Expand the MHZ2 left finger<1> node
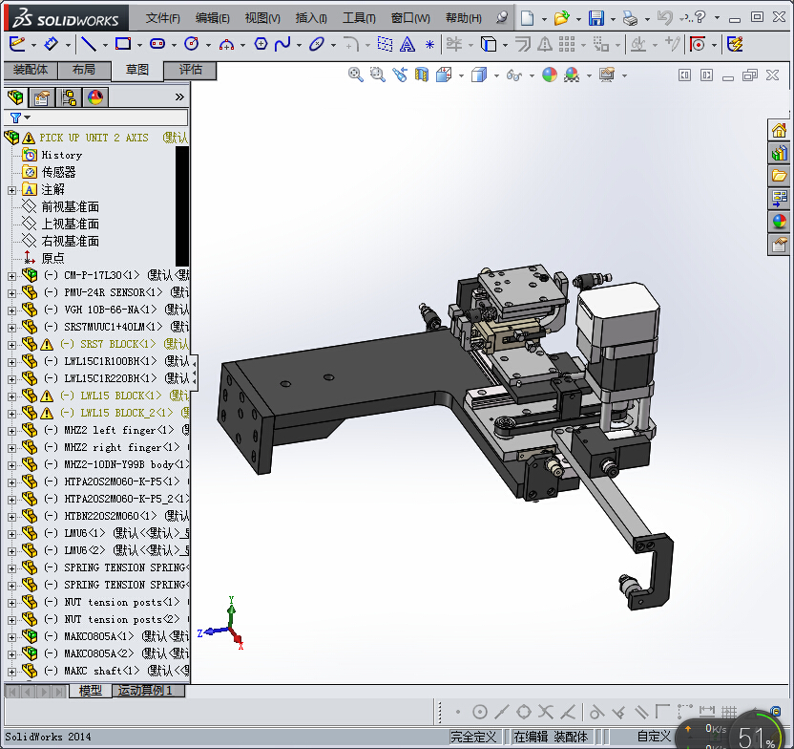Screen dimensions: 794x749 (x=11, y=430)
